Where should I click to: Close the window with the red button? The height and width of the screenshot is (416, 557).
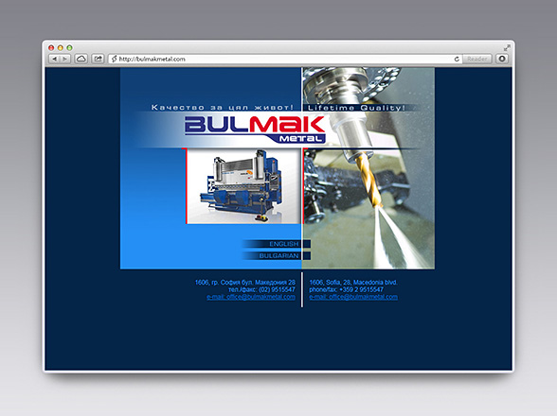click(51, 47)
